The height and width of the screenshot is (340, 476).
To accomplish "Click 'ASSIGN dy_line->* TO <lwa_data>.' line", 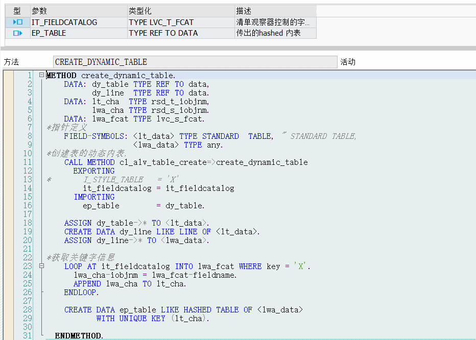I will coord(136,240).
